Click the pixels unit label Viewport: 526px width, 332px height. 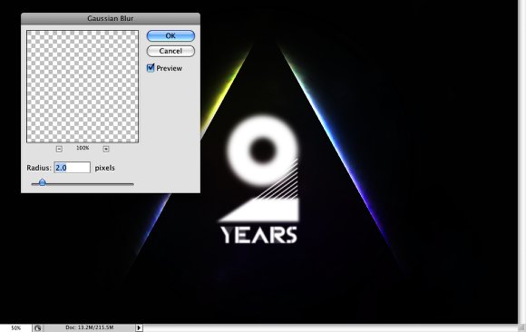point(104,168)
